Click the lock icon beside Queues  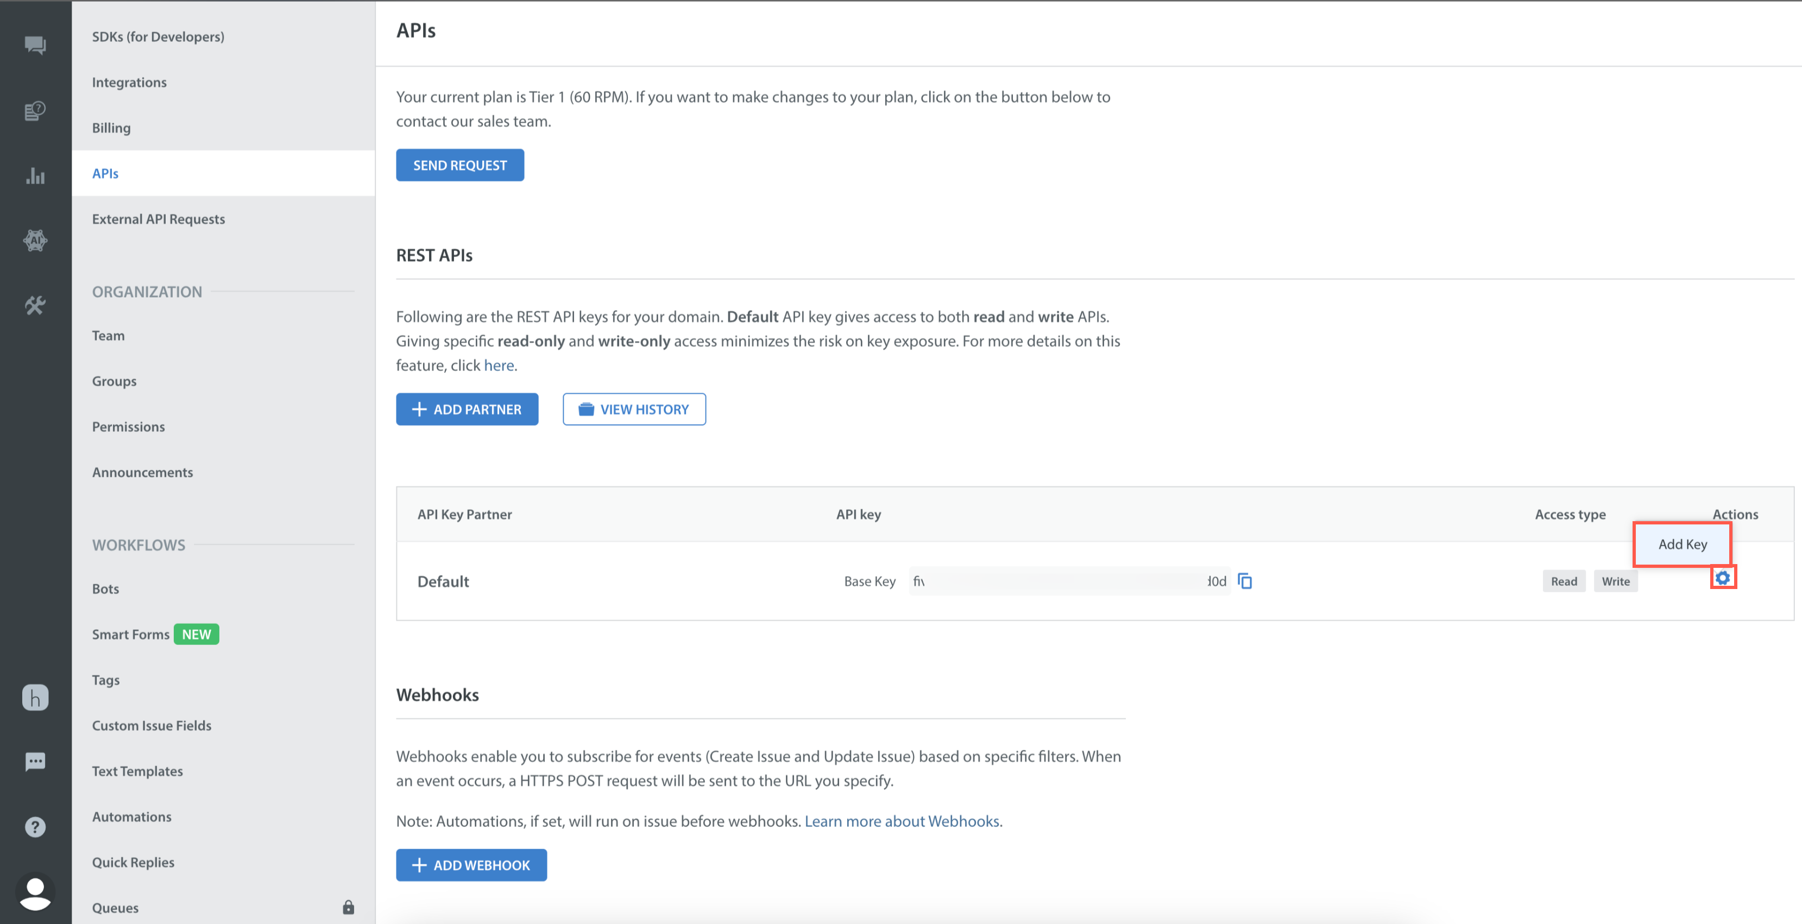pyautogui.click(x=348, y=907)
